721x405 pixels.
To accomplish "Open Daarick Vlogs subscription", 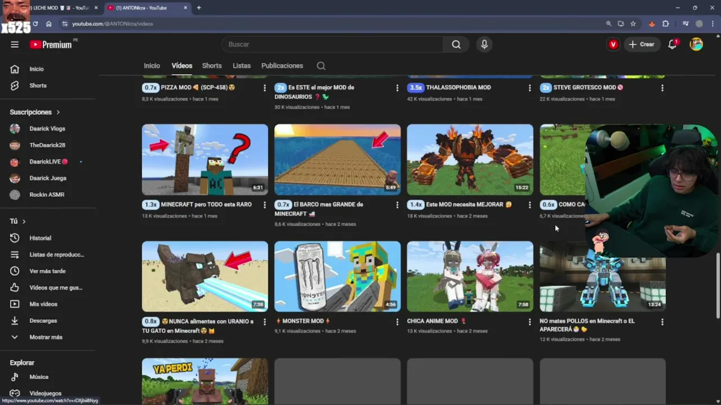I will point(48,129).
